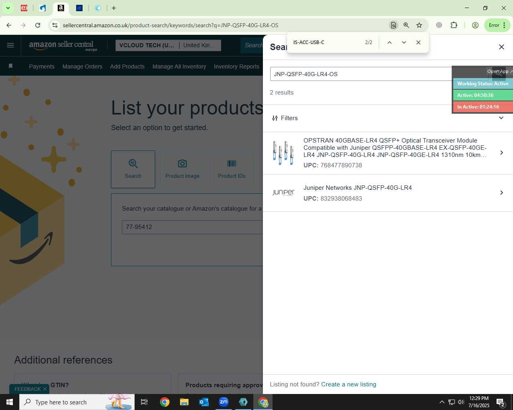The width and height of the screenshot is (513, 410).
Task: Click the UPC 768477890738 text
Action: [x=333, y=165]
